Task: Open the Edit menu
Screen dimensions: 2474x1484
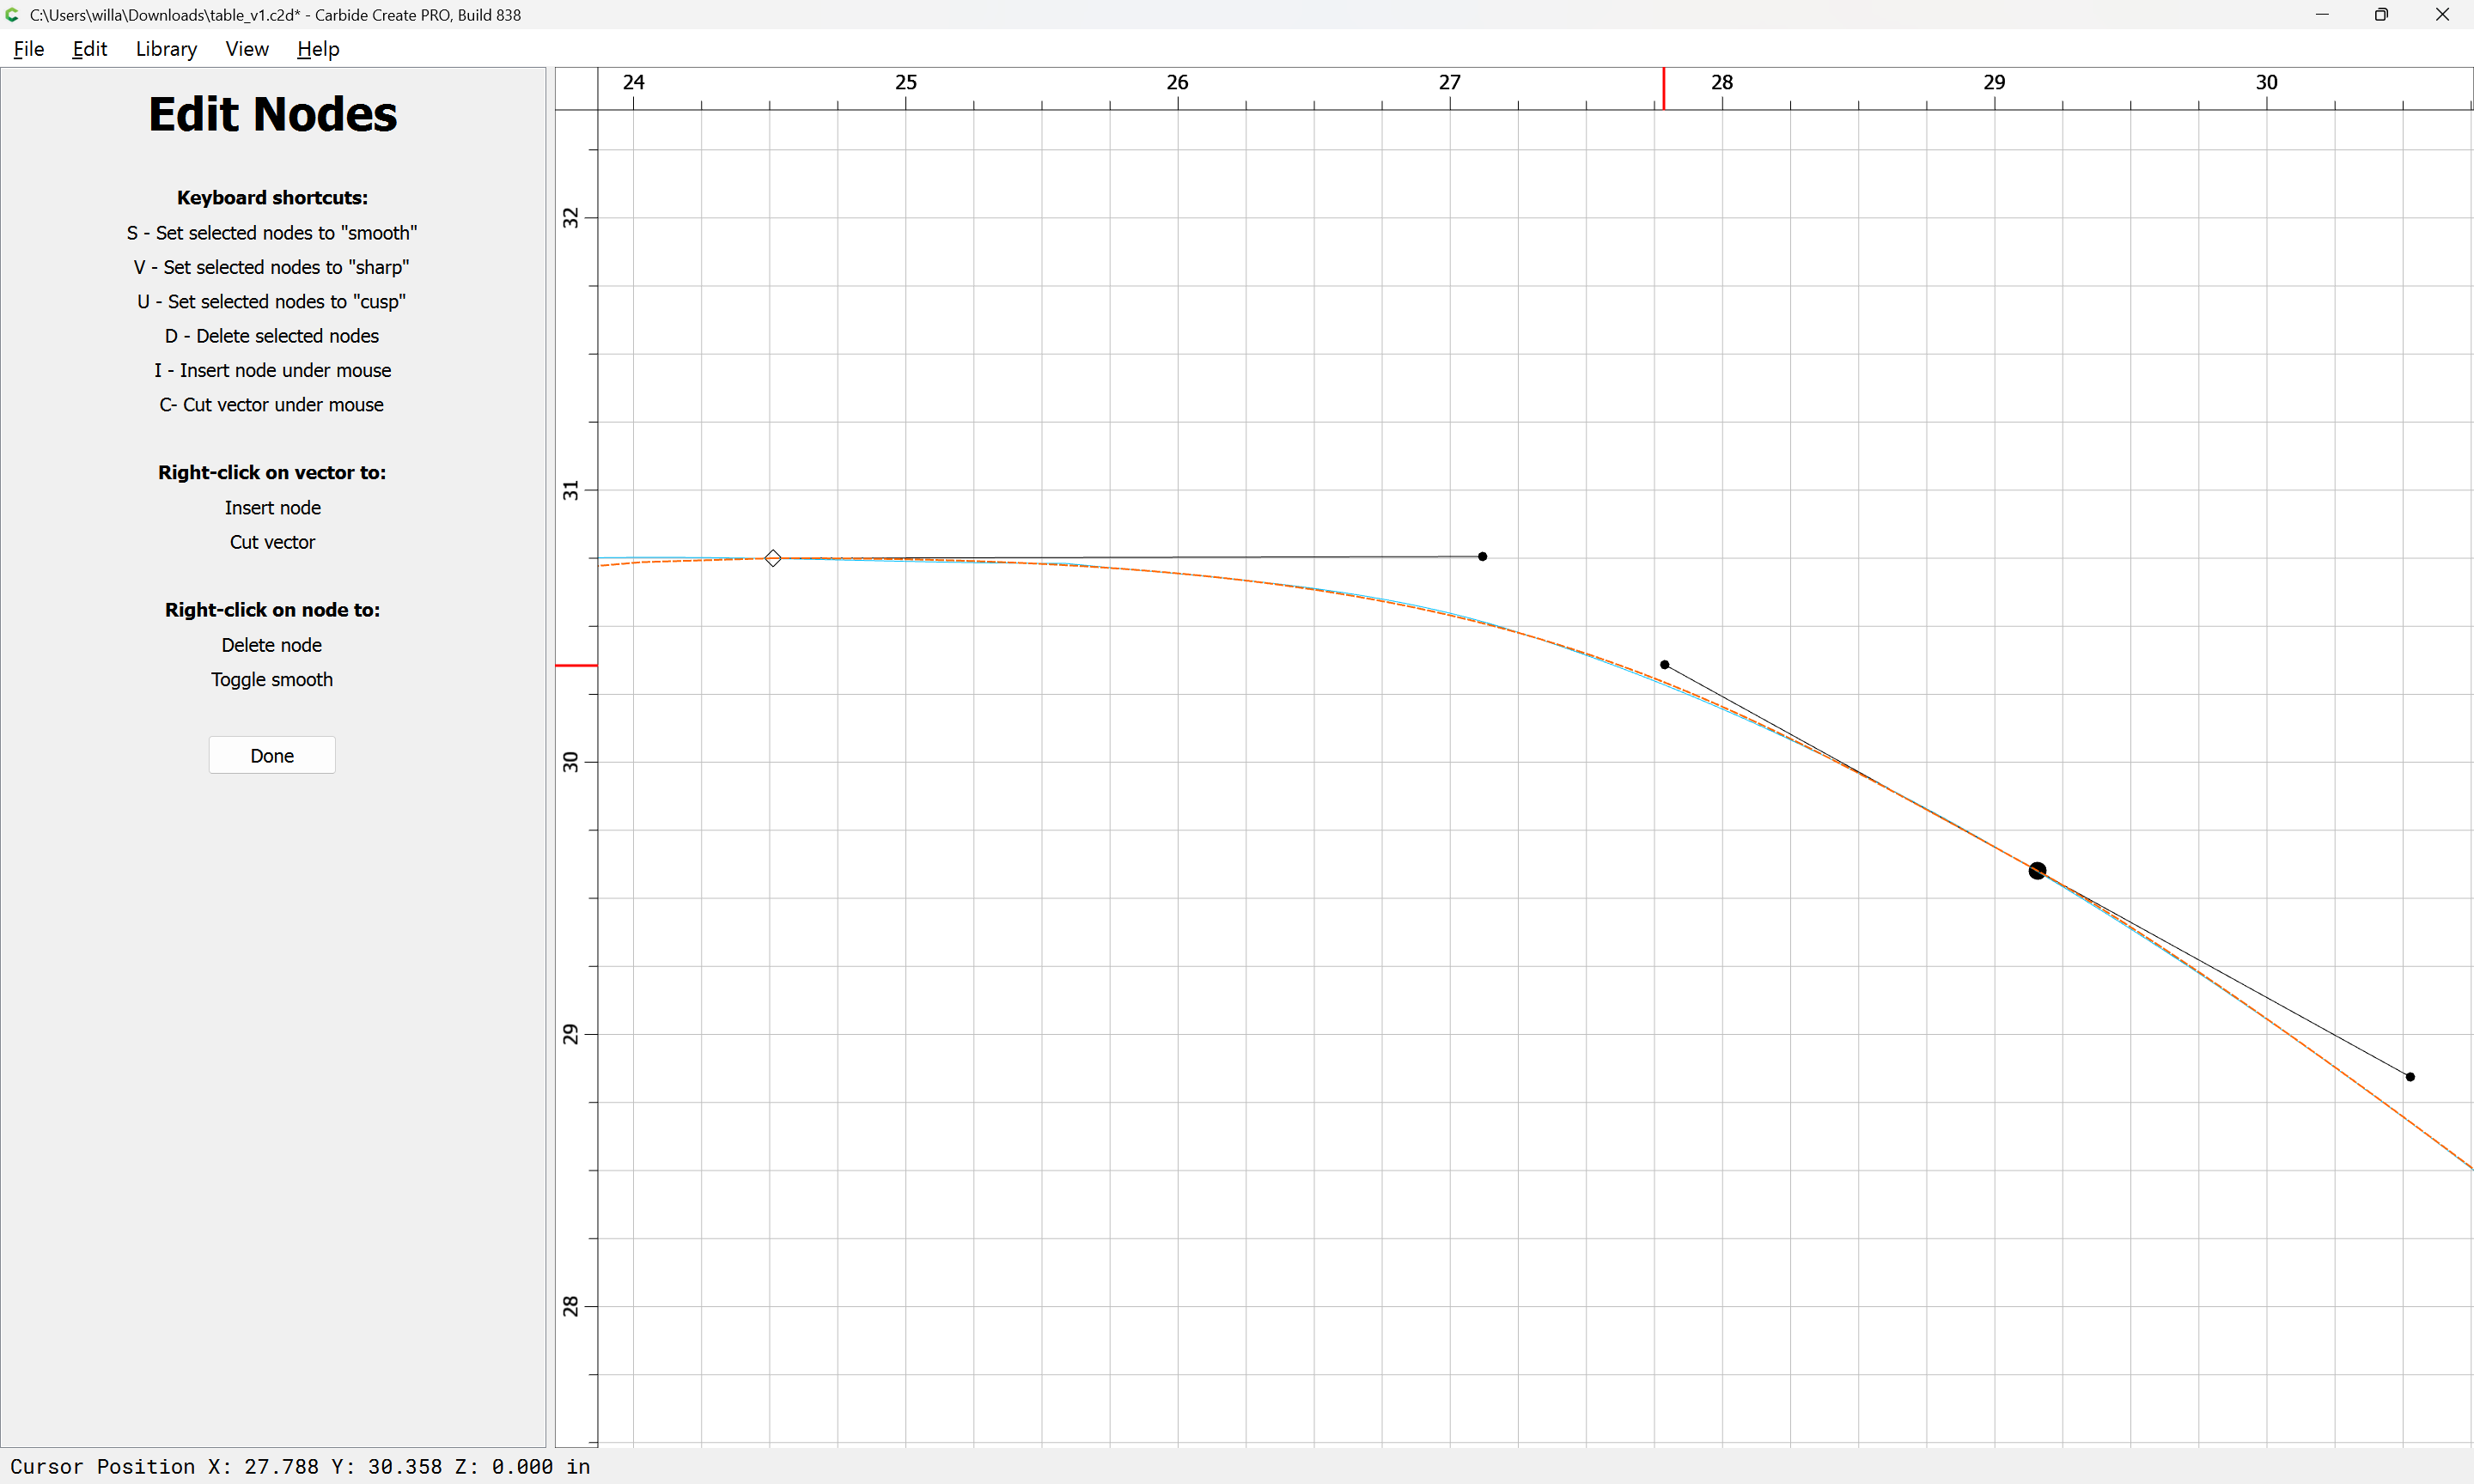Action: pos(89,49)
